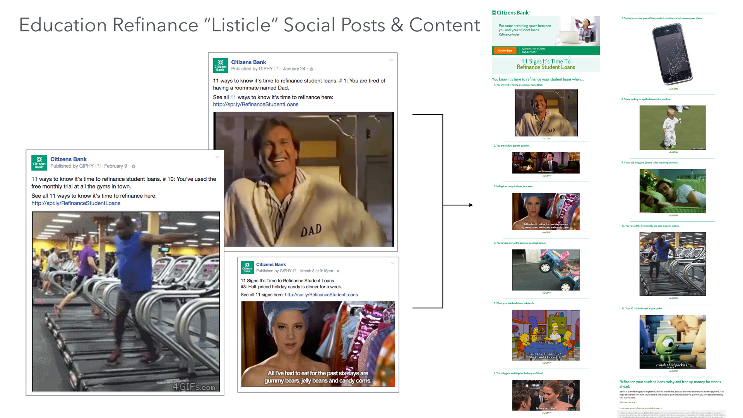Click Citizens Bank logo in February 9 post
Image resolution: width=743 pixels, height=418 pixels.
click(x=39, y=163)
